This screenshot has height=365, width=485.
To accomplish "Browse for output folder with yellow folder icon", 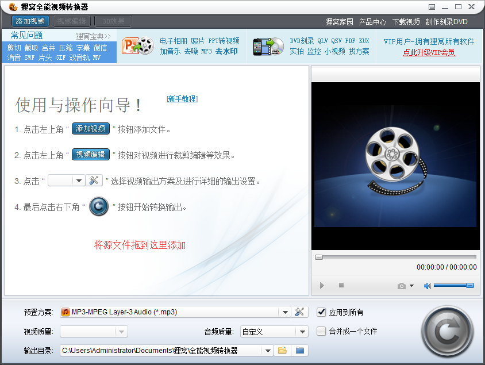I will point(282,350).
